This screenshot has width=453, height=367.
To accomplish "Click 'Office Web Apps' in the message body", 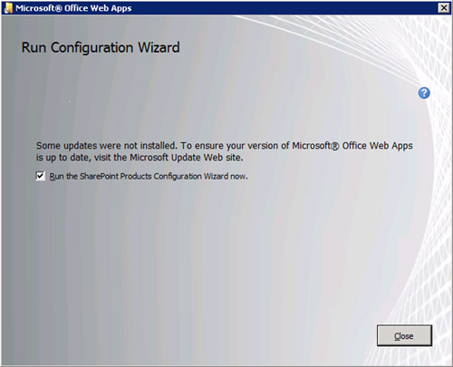I will coord(377,146).
